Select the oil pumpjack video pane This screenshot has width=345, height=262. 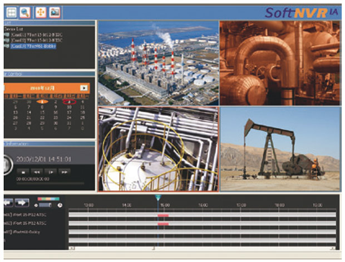pos(280,149)
